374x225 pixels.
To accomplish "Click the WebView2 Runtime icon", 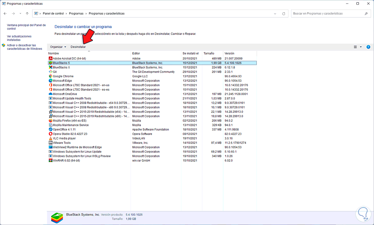I will coord(50,147).
